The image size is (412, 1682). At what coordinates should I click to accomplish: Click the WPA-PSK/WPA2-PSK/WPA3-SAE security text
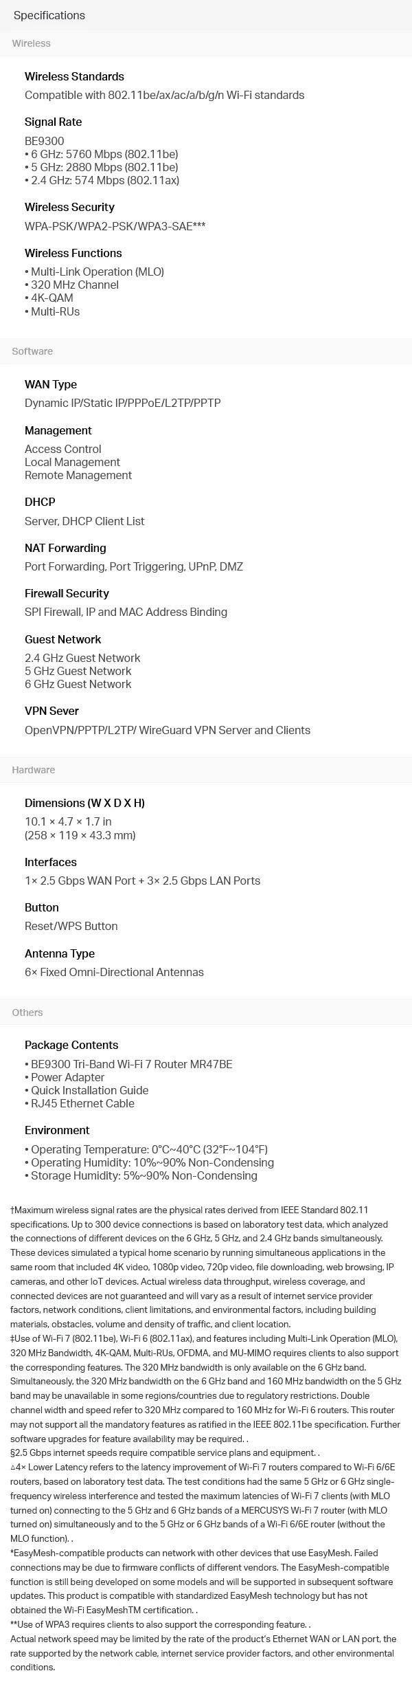[x=115, y=226]
